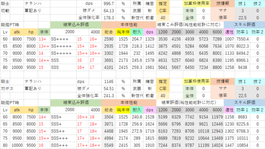Select the 耐久 cell 245.6
265x149 pixels.
click(137, 60)
